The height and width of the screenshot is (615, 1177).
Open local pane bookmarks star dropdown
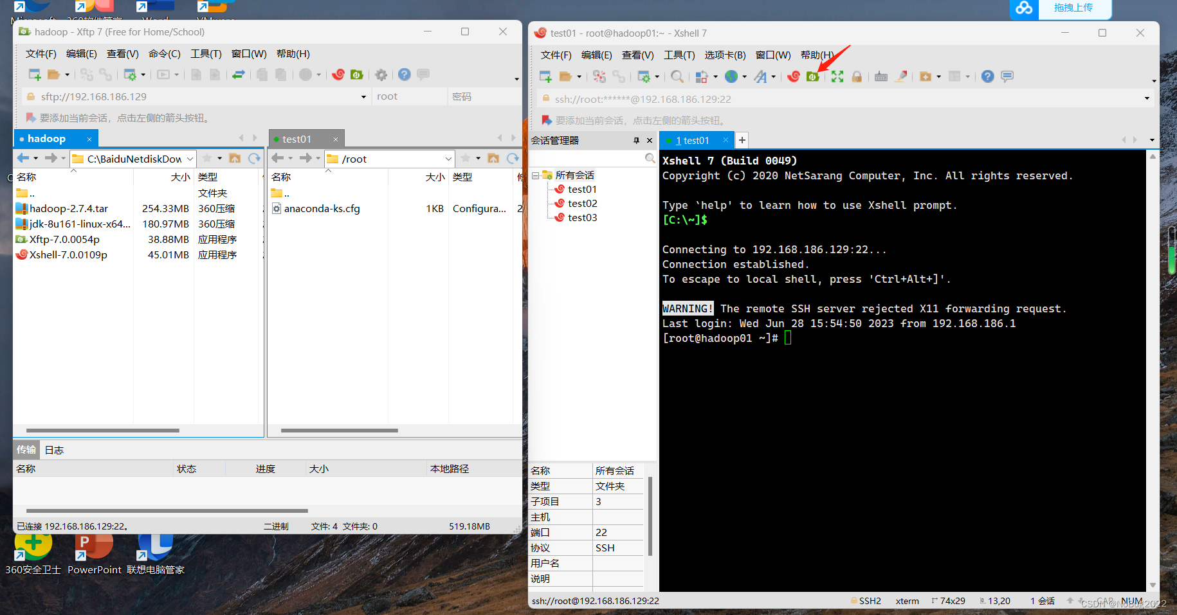(220, 158)
